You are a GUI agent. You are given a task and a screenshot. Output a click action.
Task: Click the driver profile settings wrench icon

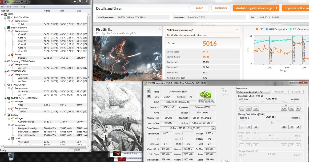coord(213,128)
